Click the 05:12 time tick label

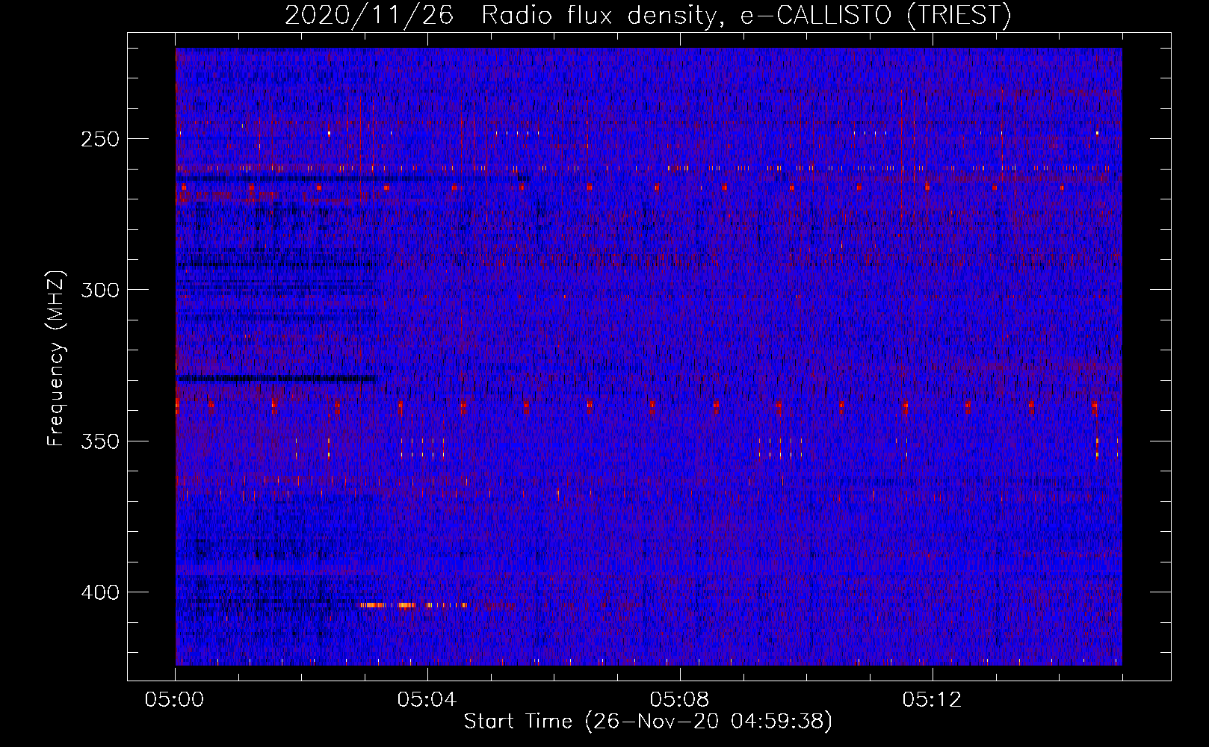(x=932, y=699)
